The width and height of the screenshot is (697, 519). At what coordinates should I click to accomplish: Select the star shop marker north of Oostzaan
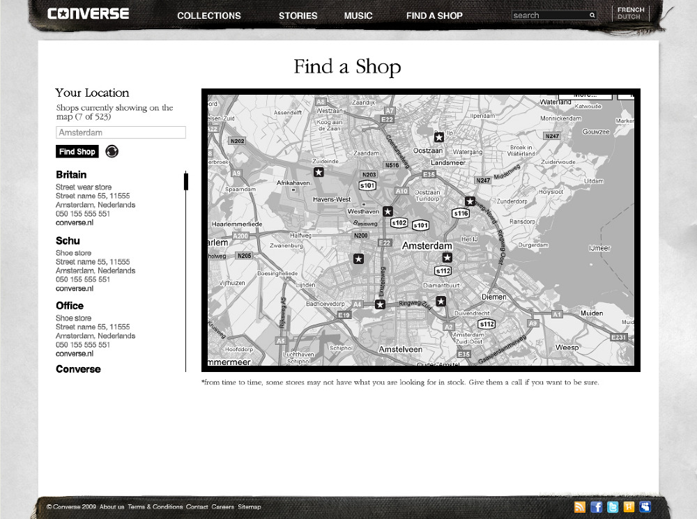pyautogui.click(x=438, y=137)
